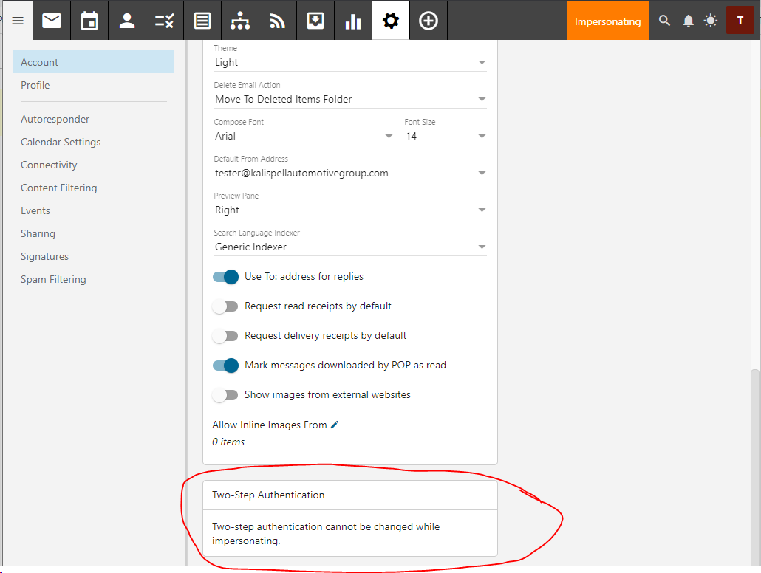
Task: Open the RSS Feeds icon
Action: 278,21
